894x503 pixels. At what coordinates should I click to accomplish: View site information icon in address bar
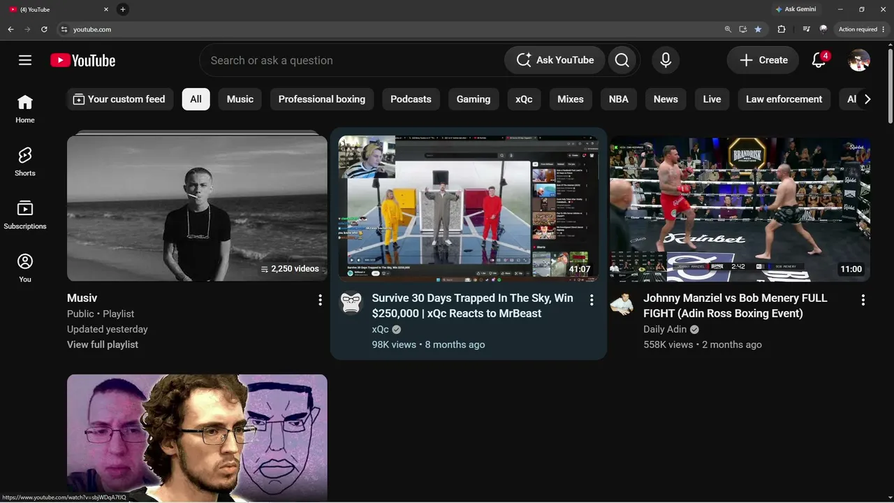(64, 29)
